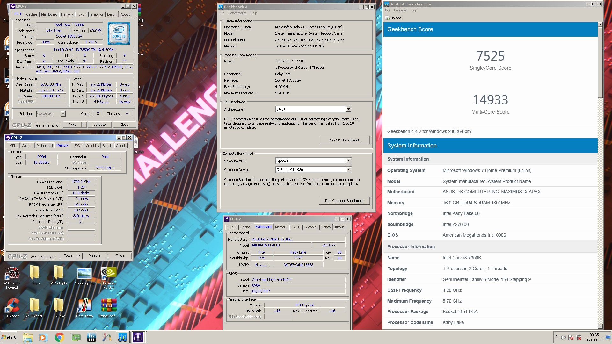Switch to Caches tab in top CPU-Z window
Viewport: 612px width, 344px height.
coord(32,14)
